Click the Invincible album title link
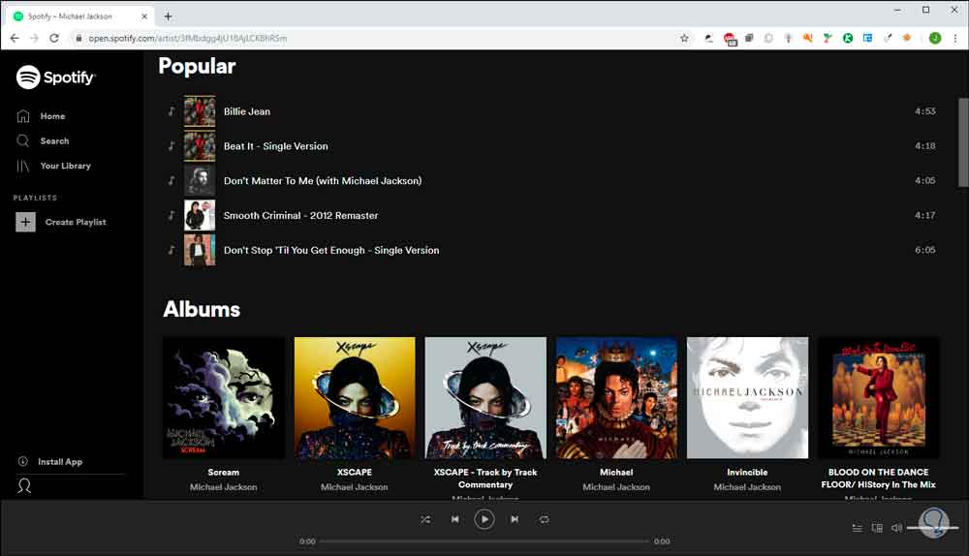This screenshot has width=969, height=556. tap(748, 472)
